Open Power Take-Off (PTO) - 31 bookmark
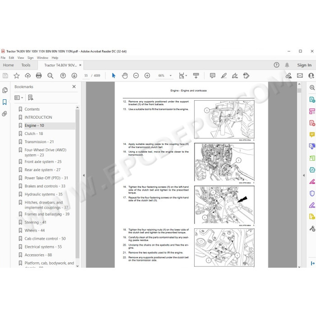Screen dimensions: 316x316 pos(46,178)
